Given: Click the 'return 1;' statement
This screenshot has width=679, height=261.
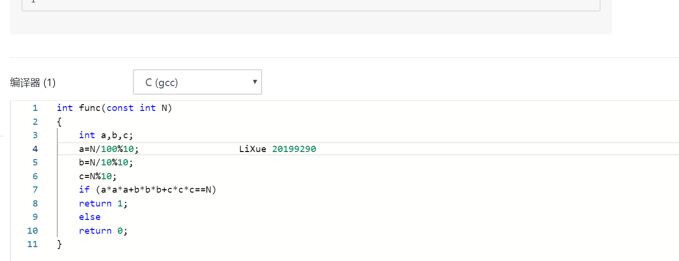Looking at the screenshot, I should pos(103,204).
